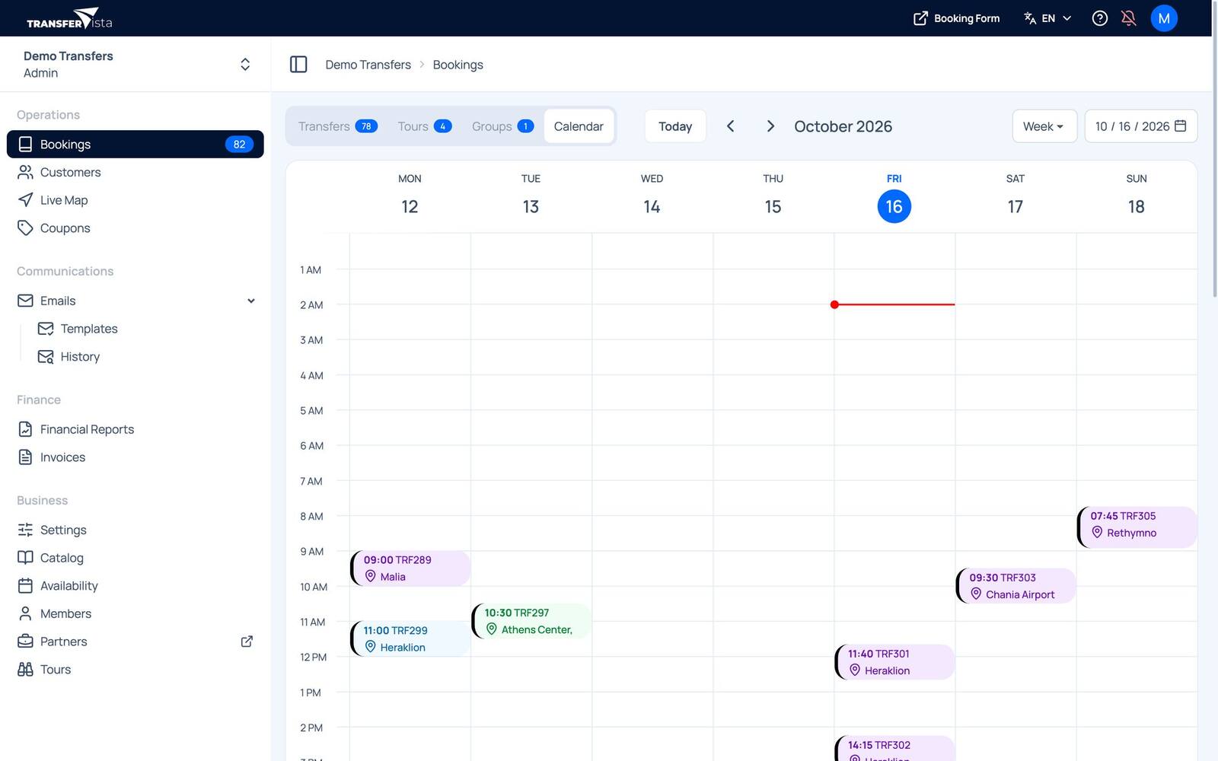
Task: Click the muted notifications bell icon
Action: click(x=1129, y=18)
